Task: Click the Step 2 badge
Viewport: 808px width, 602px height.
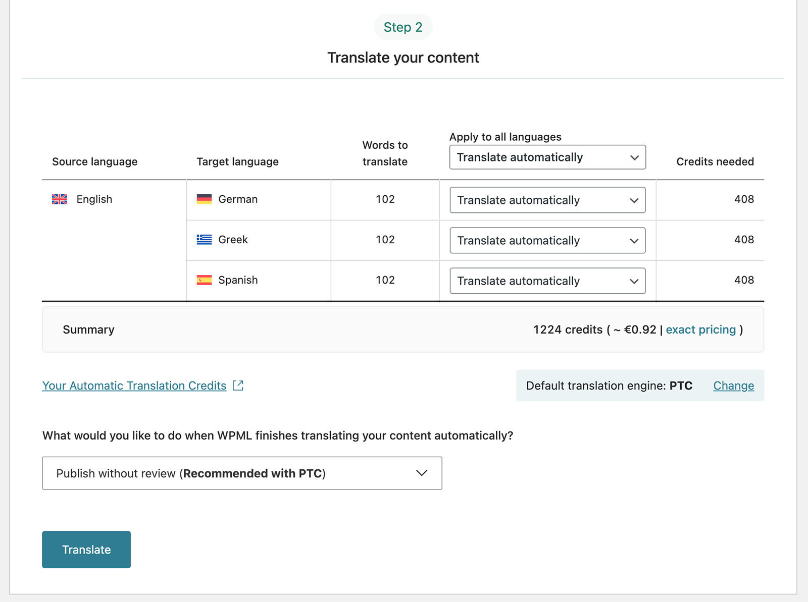Action: [403, 27]
